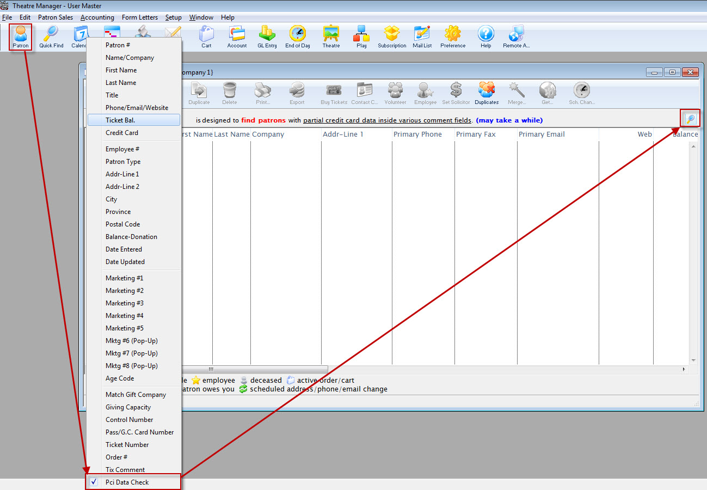The image size is (707, 490).
Task: Click the Delete trash can icon
Action: tap(230, 94)
